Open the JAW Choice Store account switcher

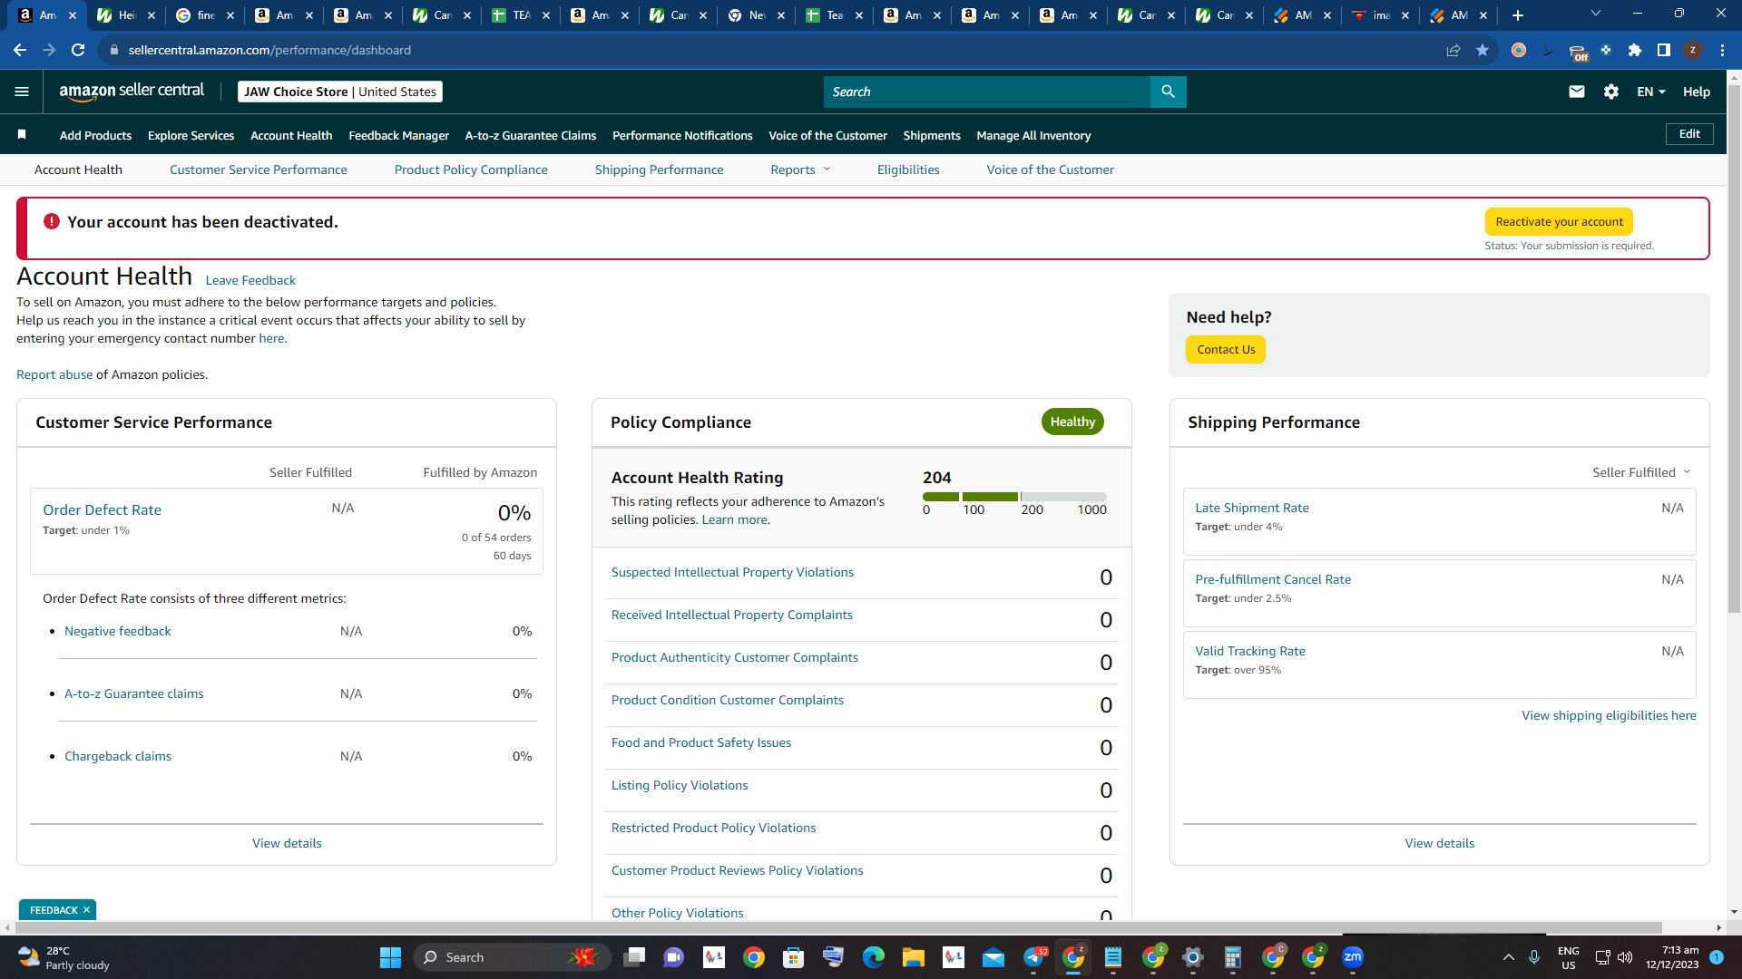click(340, 92)
